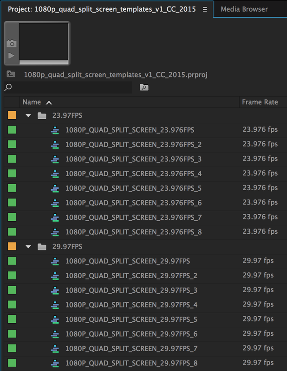
Task: Select sequence icon of 29.97FPS_7
Action: pos(55,349)
